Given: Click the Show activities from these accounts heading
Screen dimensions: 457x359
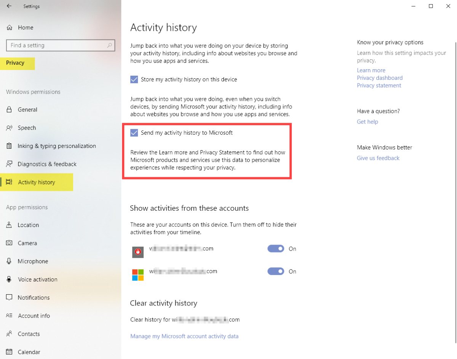Looking at the screenshot, I should (x=189, y=208).
